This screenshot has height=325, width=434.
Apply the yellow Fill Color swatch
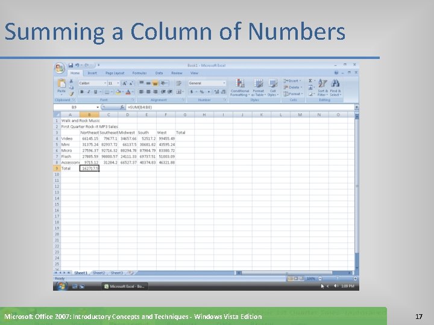pos(118,91)
